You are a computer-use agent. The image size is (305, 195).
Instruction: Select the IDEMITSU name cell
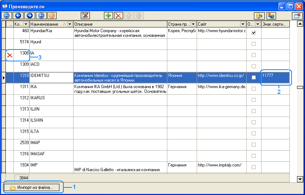coord(51,78)
